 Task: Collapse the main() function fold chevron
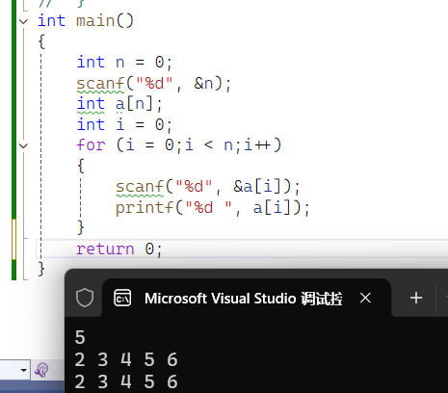(x=23, y=21)
